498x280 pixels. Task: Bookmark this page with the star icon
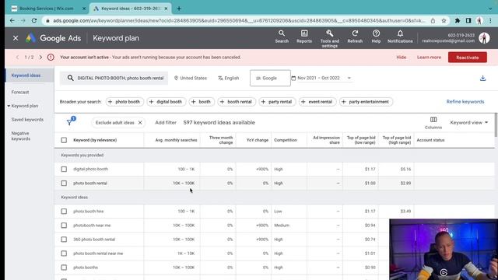pyautogui.click(x=444, y=21)
